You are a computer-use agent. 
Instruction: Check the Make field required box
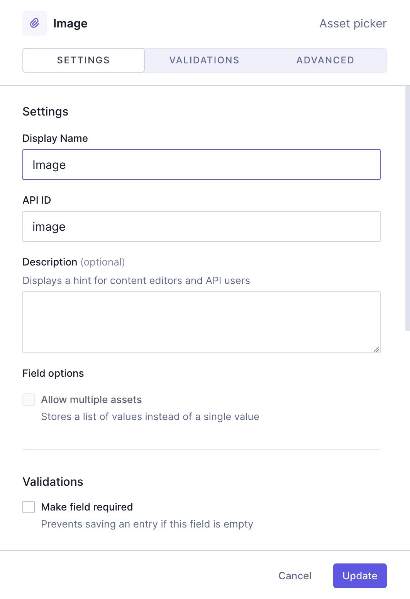pyautogui.click(x=29, y=507)
